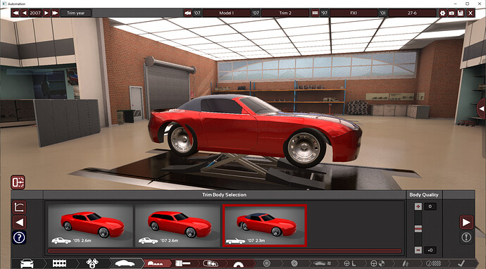Decrease body quality with minus button
The width and height of the screenshot is (486, 269).
[418, 250]
